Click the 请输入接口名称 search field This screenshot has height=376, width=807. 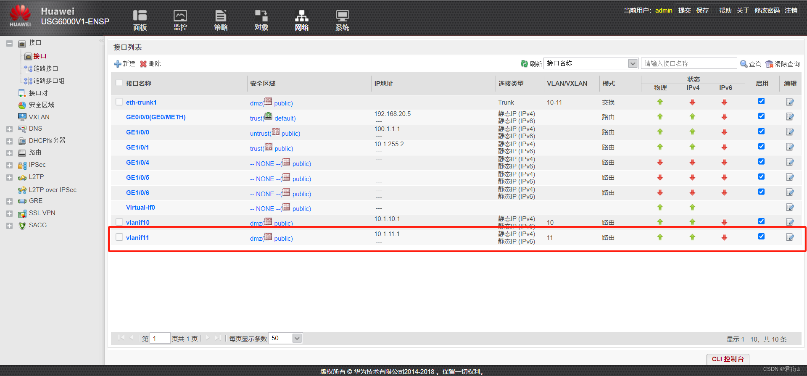[689, 63]
